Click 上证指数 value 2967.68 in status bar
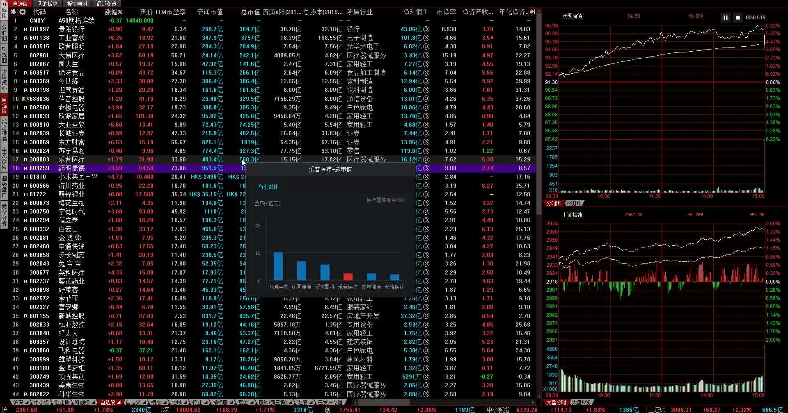 27,410
